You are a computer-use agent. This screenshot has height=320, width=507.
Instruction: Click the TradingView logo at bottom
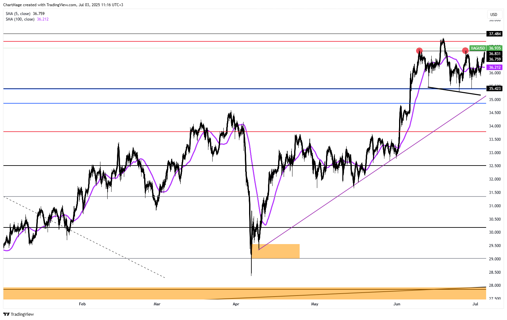click(19, 314)
